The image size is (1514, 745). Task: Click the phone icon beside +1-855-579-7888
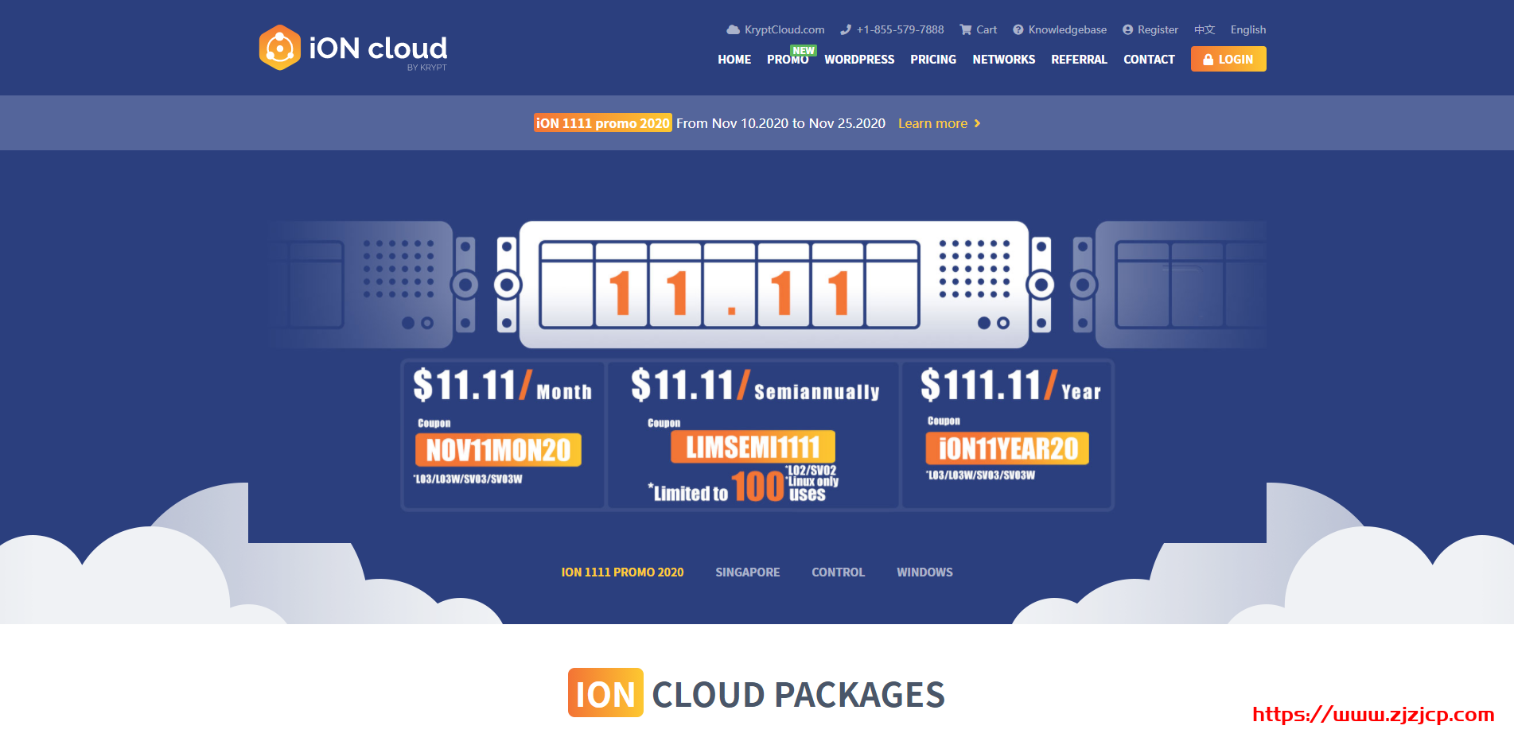click(x=846, y=29)
